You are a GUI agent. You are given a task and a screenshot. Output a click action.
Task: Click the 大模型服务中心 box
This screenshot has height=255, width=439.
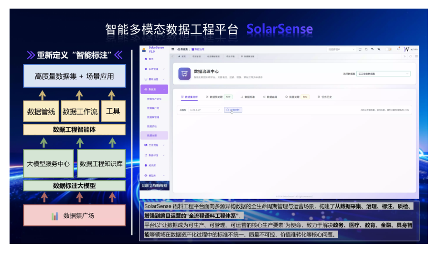tap(48, 163)
